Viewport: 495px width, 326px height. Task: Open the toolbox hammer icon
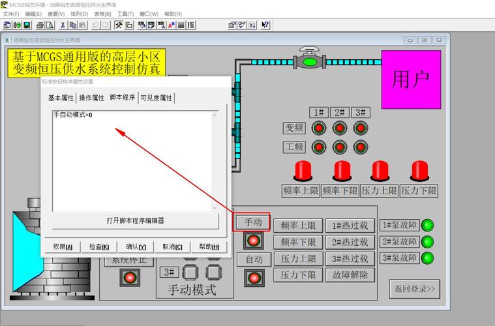click(119, 25)
